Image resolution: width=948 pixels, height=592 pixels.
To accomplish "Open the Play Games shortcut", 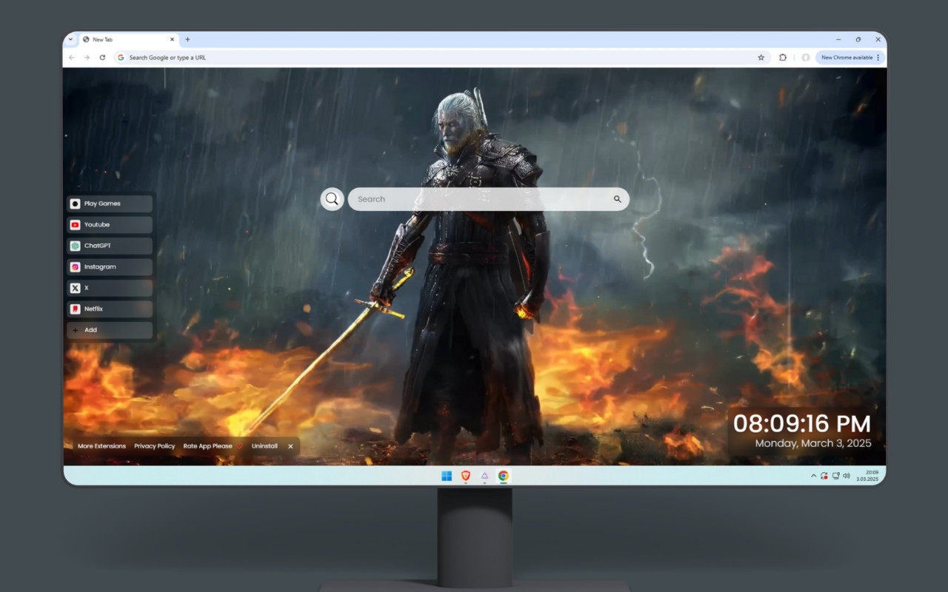I will tap(110, 203).
